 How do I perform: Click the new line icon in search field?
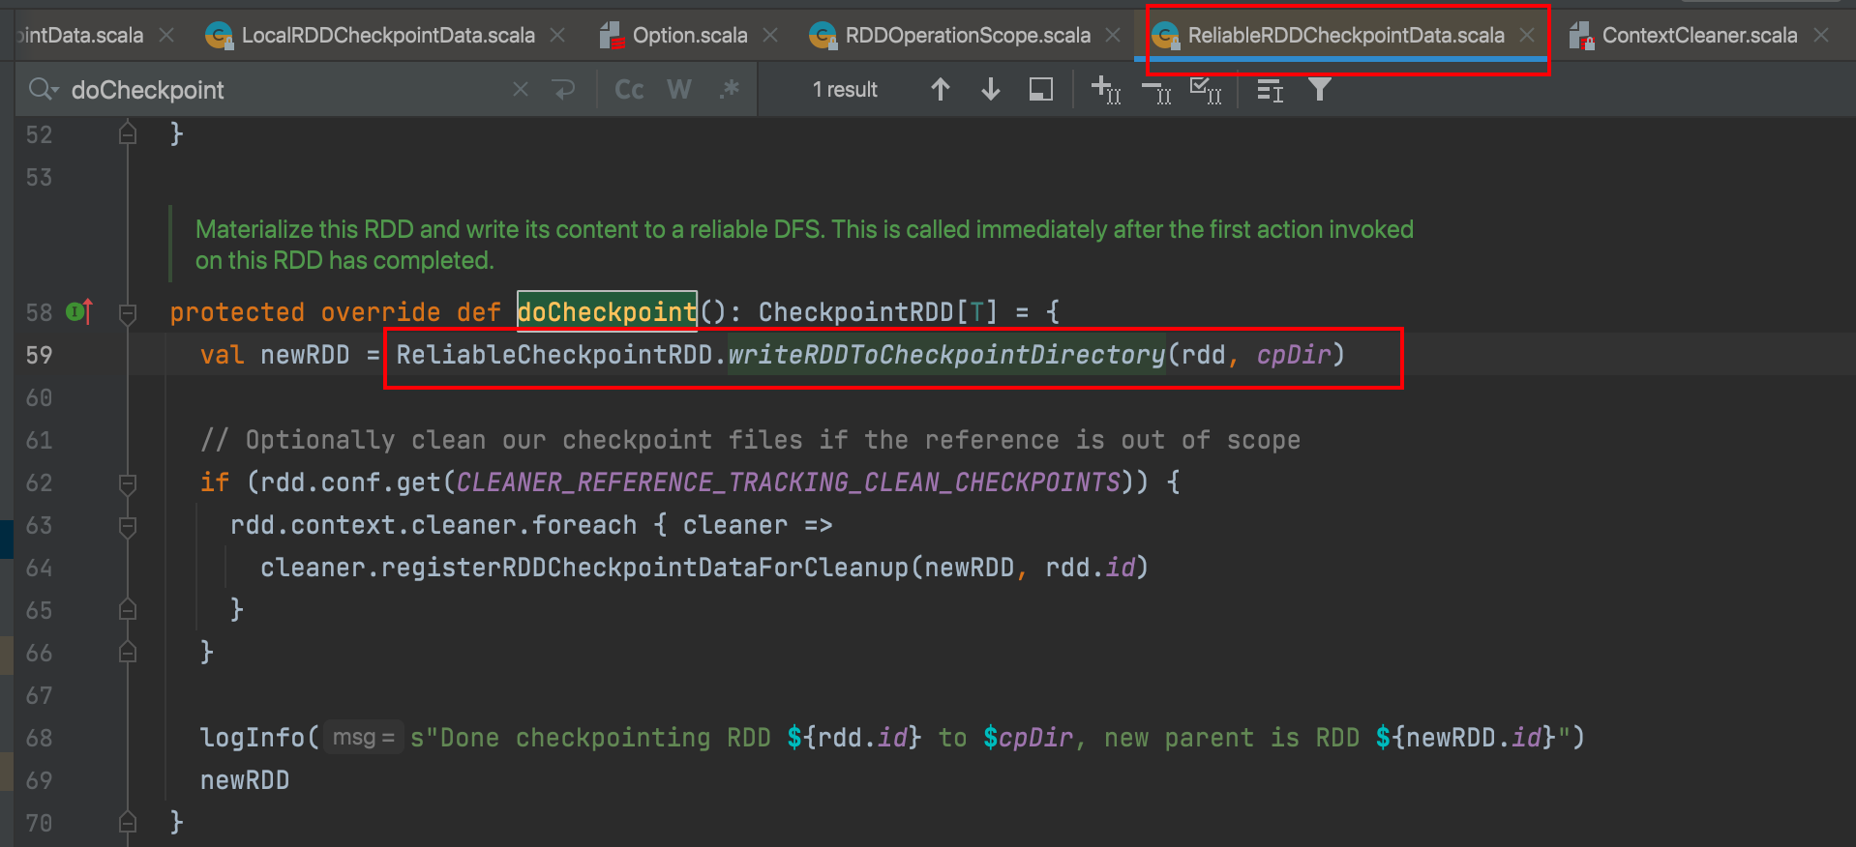coord(563,90)
